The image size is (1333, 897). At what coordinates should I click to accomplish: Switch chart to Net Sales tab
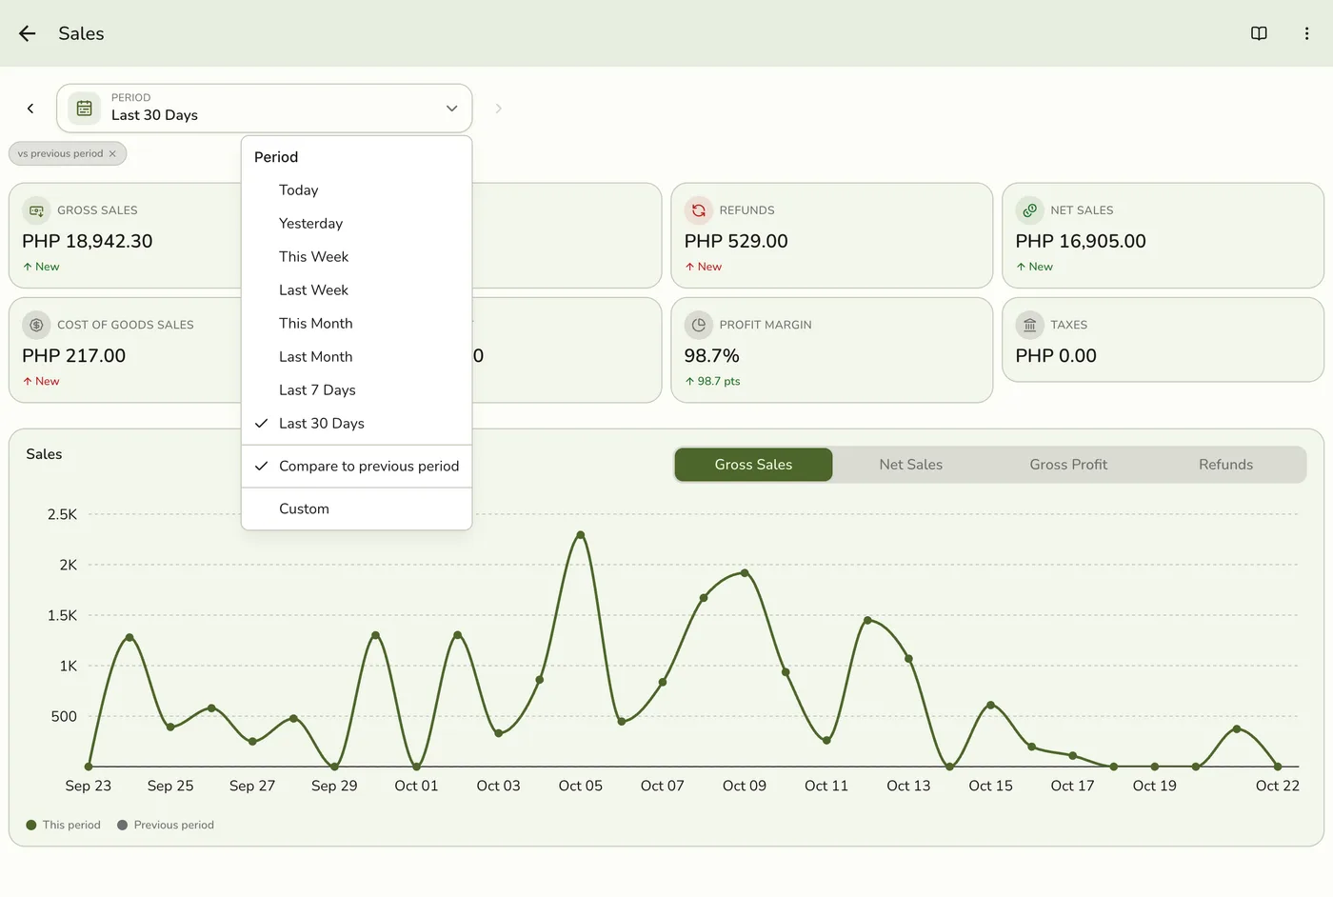click(x=911, y=465)
